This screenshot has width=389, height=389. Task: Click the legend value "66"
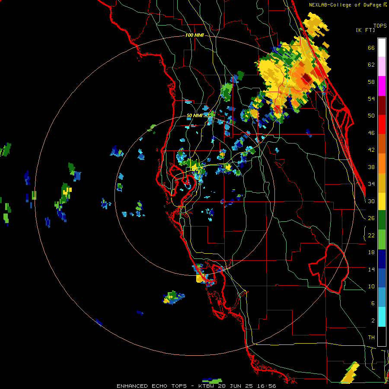pyautogui.click(x=371, y=48)
